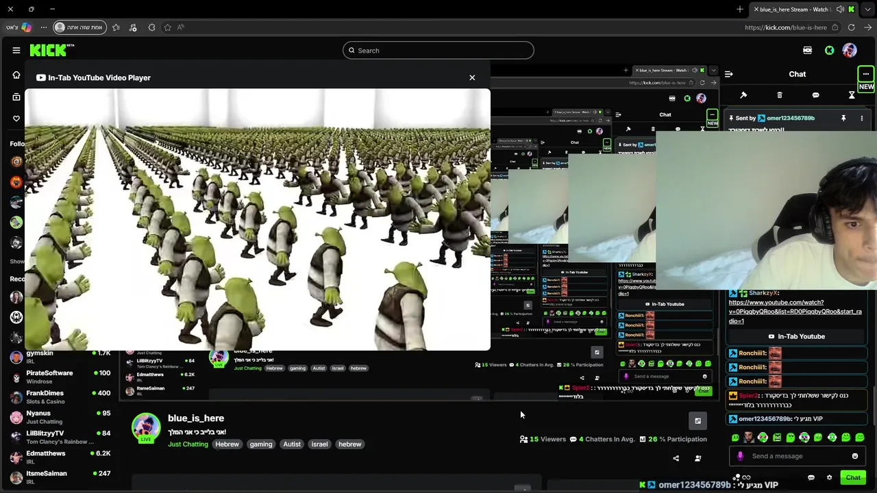Click the In-Tab Youtube button in chat
Image resolution: width=877 pixels, height=493 pixels.
(x=795, y=336)
